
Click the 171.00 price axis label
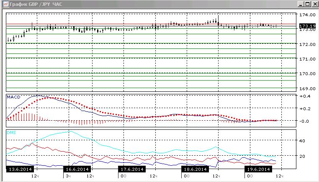point(307,59)
